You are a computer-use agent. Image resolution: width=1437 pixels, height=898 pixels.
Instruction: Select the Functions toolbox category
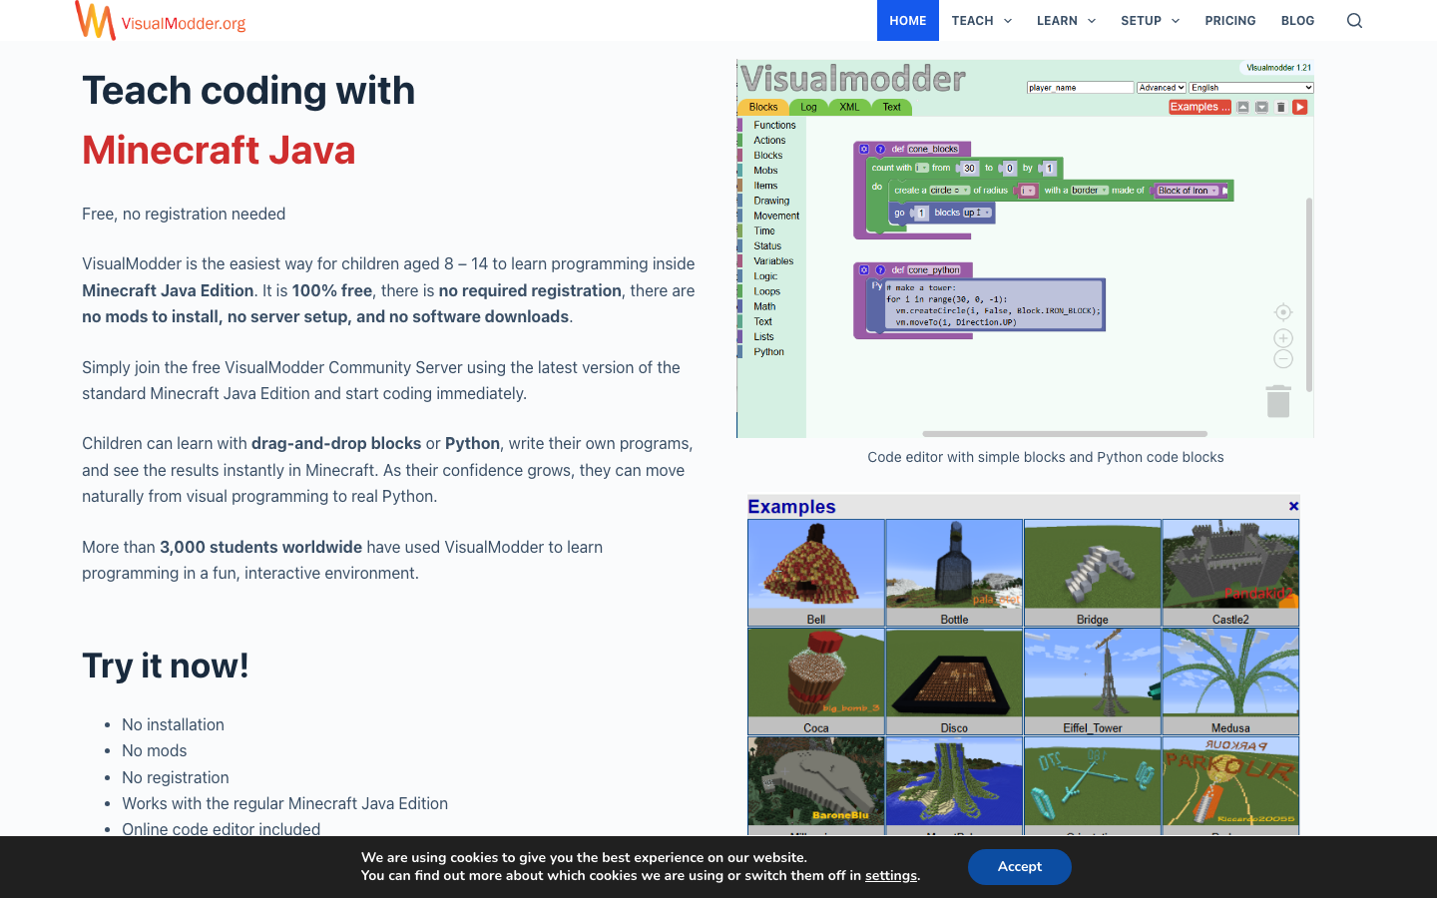(x=774, y=126)
